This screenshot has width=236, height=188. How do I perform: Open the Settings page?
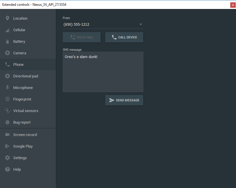[x=28, y=158]
